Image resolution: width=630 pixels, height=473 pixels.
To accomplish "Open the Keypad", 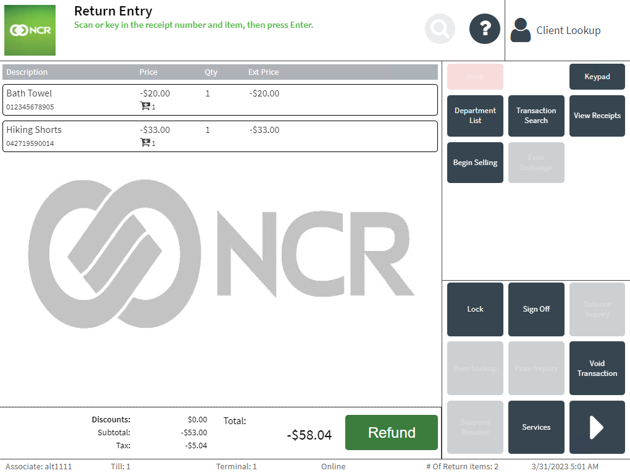I will [x=597, y=77].
